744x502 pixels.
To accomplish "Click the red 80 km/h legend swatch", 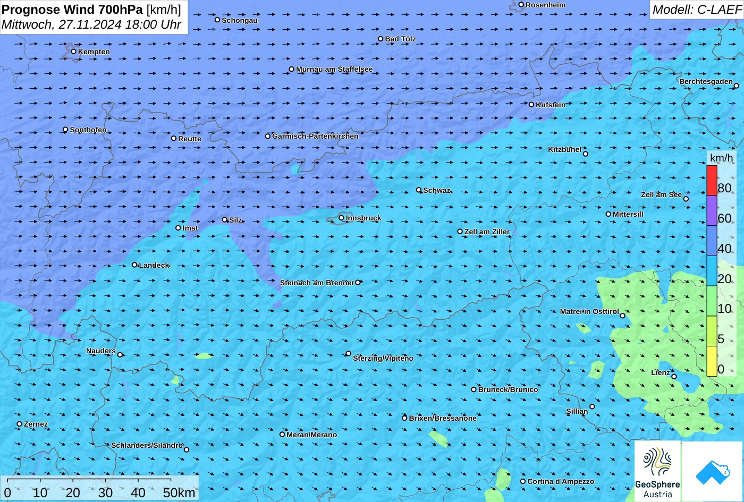I will tap(712, 181).
